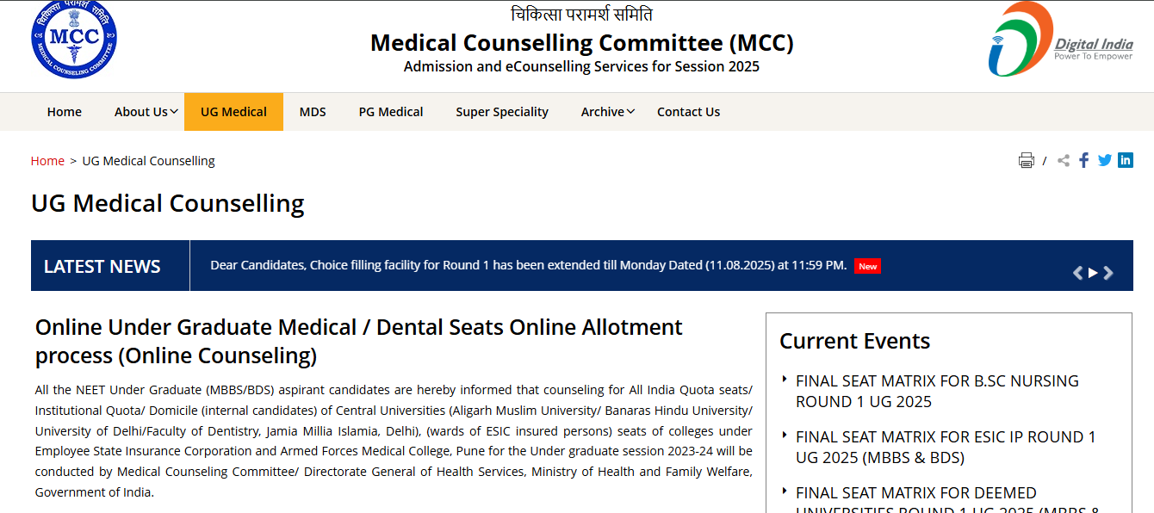This screenshot has height=513, width=1154.
Task: Click the MCC logo emblem
Action: pyautogui.click(x=73, y=39)
